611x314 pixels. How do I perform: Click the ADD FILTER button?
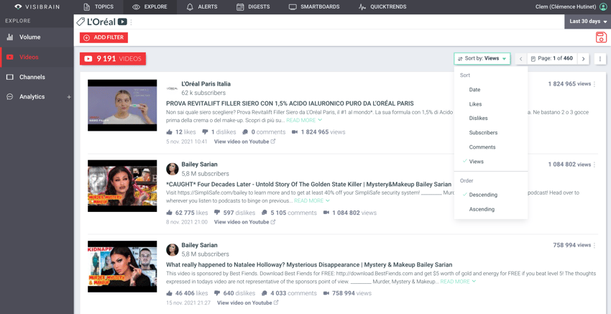coord(104,37)
